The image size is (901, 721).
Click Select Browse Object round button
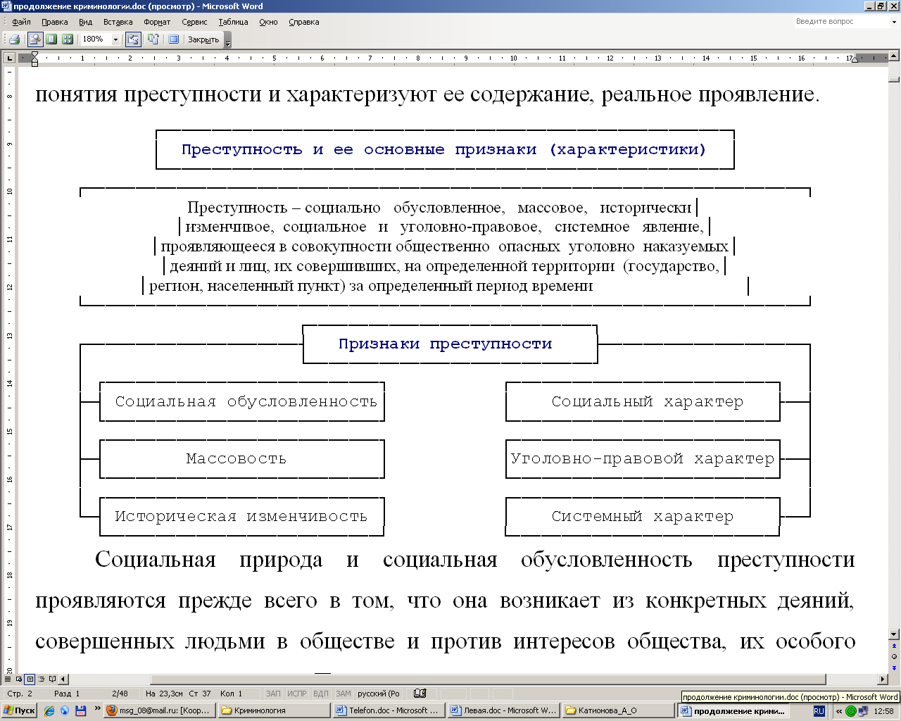pyautogui.click(x=895, y=656)
